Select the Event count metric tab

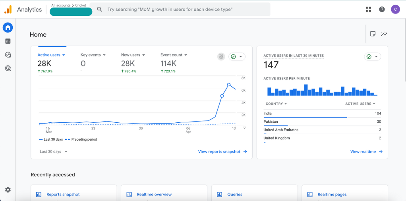[174, 55]
